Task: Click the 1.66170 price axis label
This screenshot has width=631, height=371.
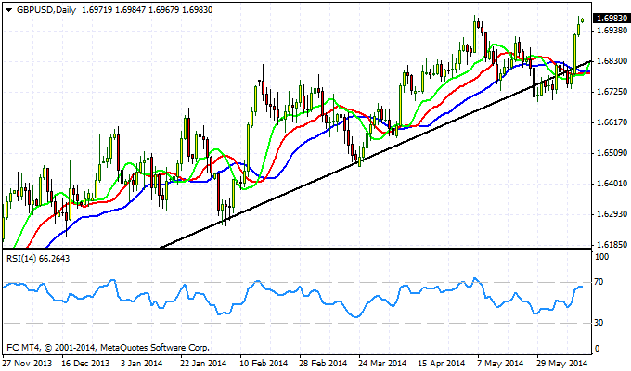Action: point(612,122)
